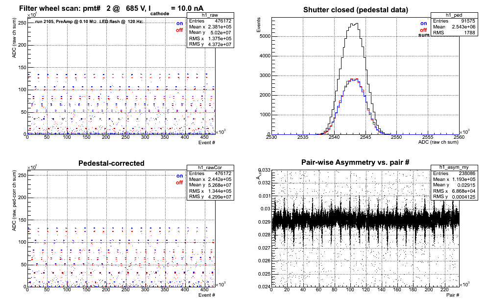This screenshot has width=488, height=305.
Task: Click the 'sum' legend entry in pedestal plot
Action: pos(424,35)
